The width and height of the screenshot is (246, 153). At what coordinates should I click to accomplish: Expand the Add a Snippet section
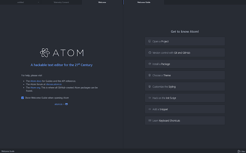tap(185, 109)
